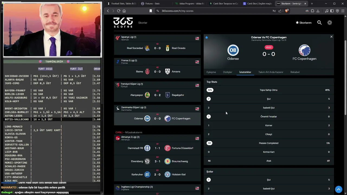Click the Passes Completed stat label
Viewport: 347px width, 195px height.
click(268, 143)
